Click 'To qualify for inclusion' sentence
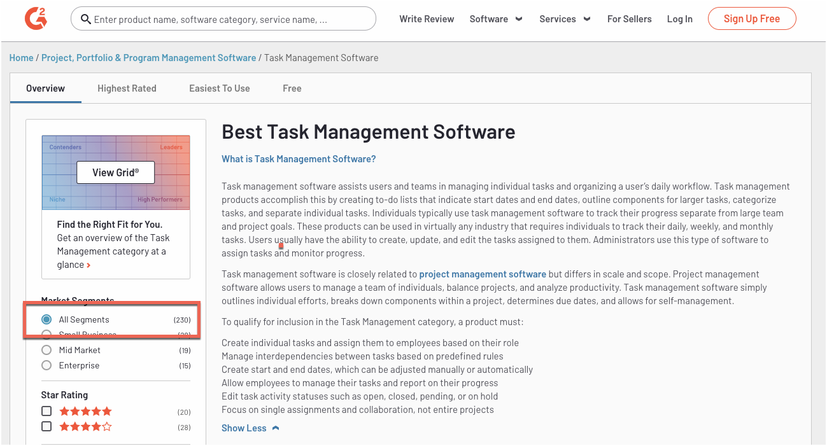827x446 pixels. [372, 322]
